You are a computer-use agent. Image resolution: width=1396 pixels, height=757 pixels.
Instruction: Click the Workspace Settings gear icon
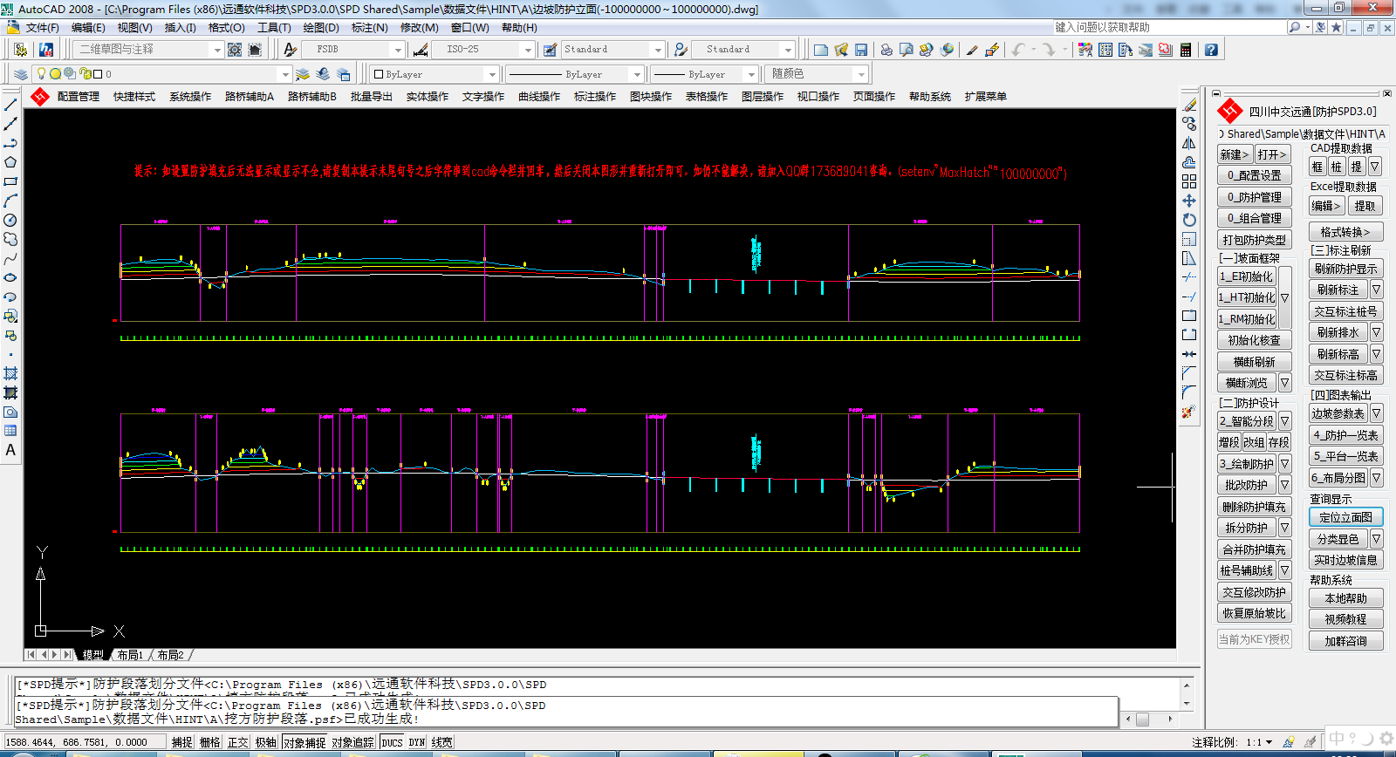pos(235,50)
